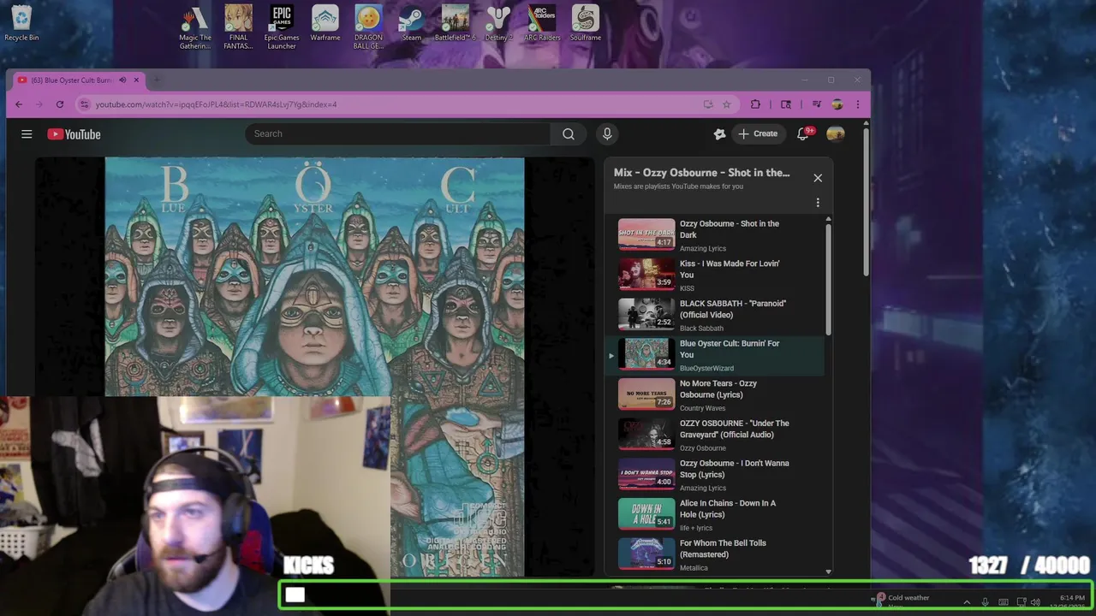Open the taskbar volume speaker icon
Viewport: 1096px width, 616px height.
click(x=1035, y=602)
